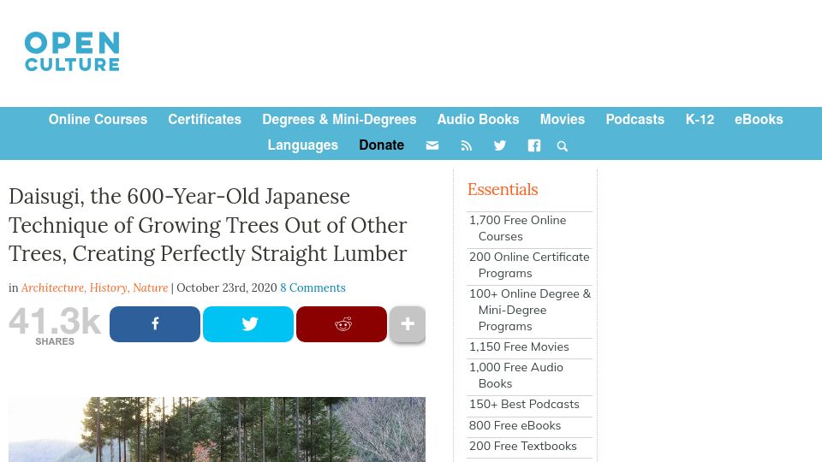Screen dimensions: 822x462
Task: Open the Daisugi article headline
Action: point(207,225)
